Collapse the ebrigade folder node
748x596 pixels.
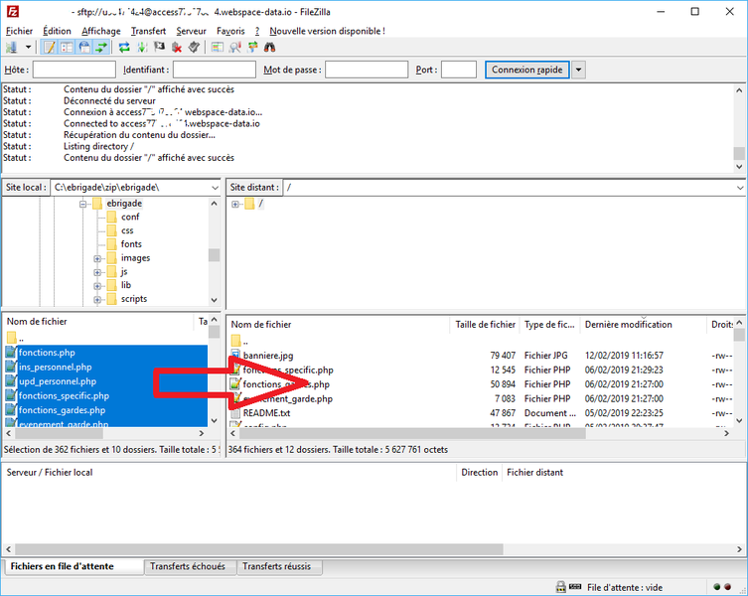(83, 204)
